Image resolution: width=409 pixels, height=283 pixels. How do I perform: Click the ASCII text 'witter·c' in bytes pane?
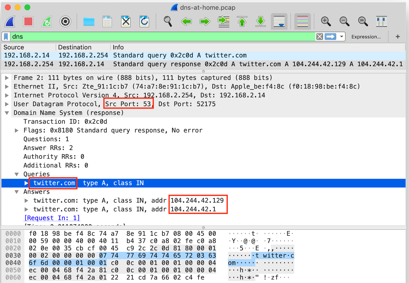click(x=278, y=255)
